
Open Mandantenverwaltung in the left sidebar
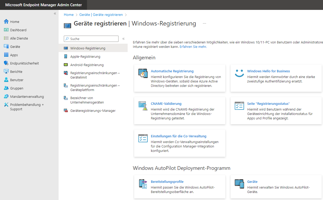(27, 96)
